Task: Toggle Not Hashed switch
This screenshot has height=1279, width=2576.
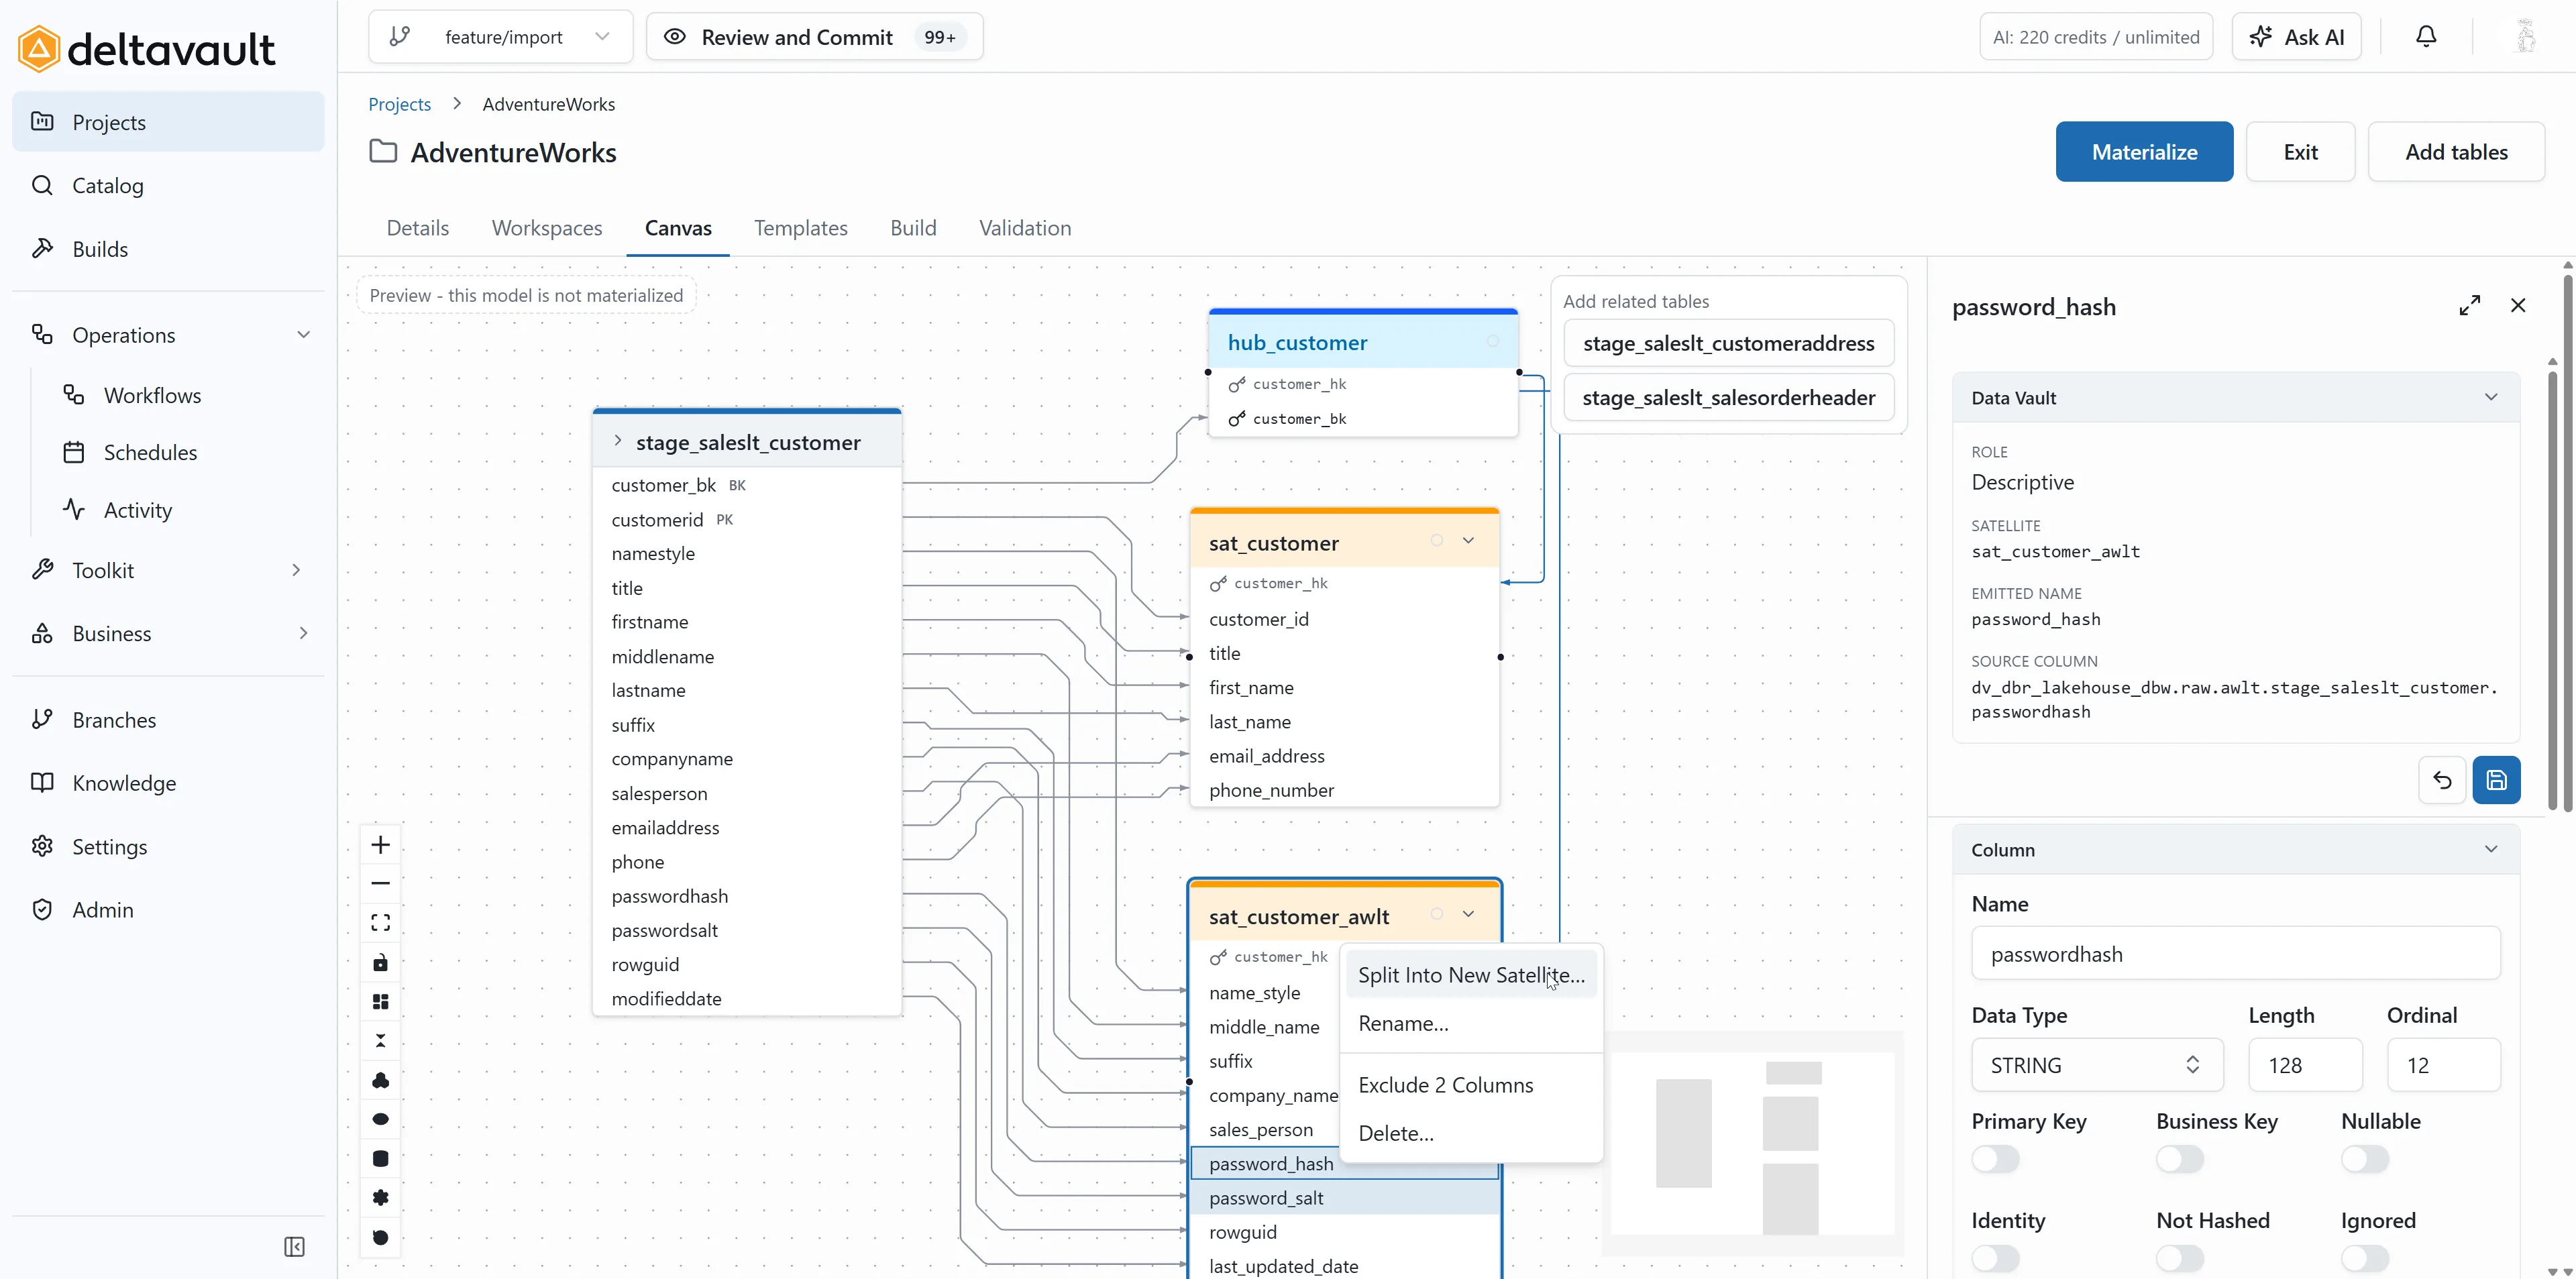Action: 2180,1258
